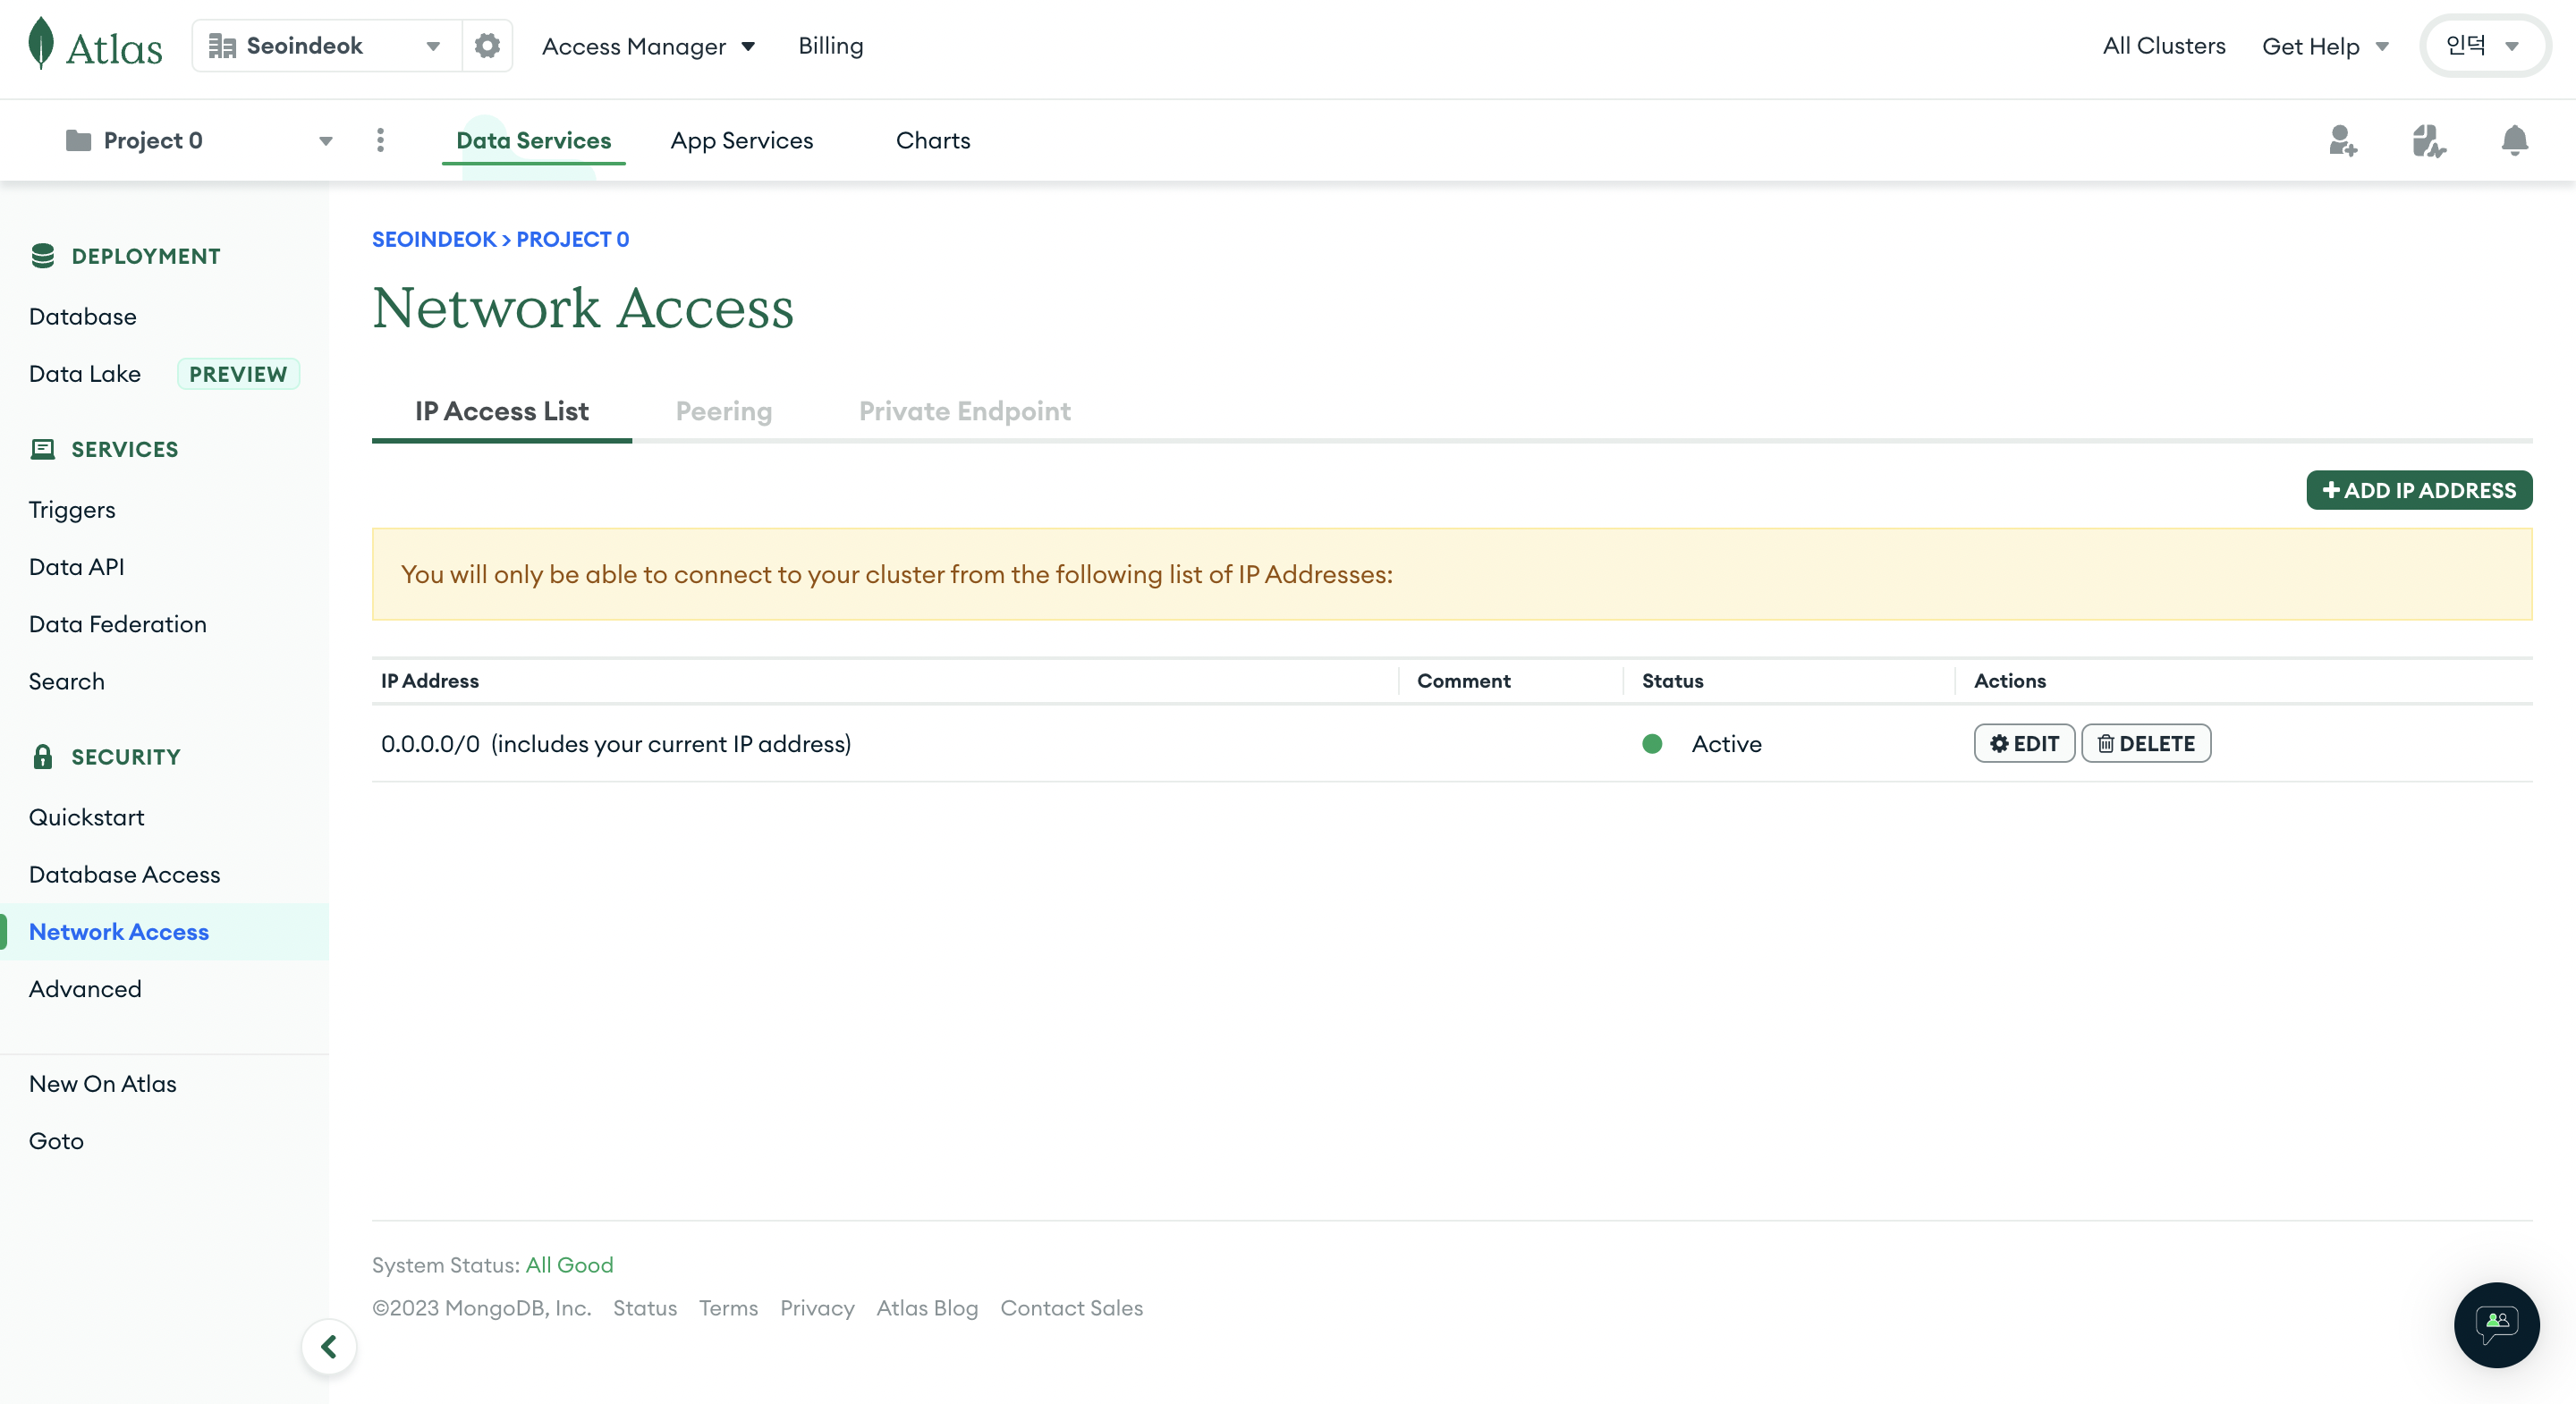Expand the Seoindeok organization dropdown
The height and width of the screenshot is (1404, 2576).
click(x=326, y=45)
